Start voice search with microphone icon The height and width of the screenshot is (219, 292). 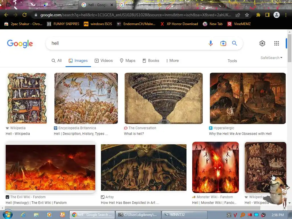(211, 43)
